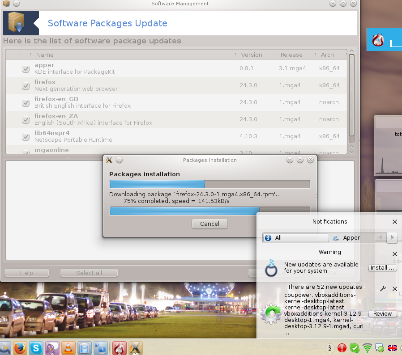
Task: Open the tools launcher at taskbar's left edge
Action: [x=5, y=348]
